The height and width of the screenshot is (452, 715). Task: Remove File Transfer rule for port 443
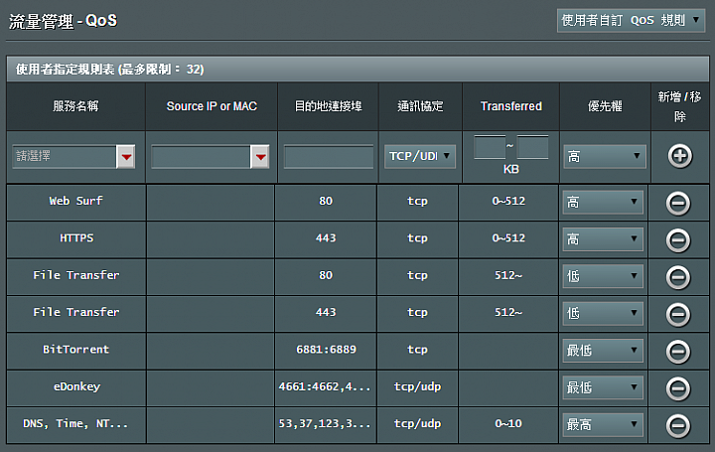pyautogui.click(x=678, y=314)
